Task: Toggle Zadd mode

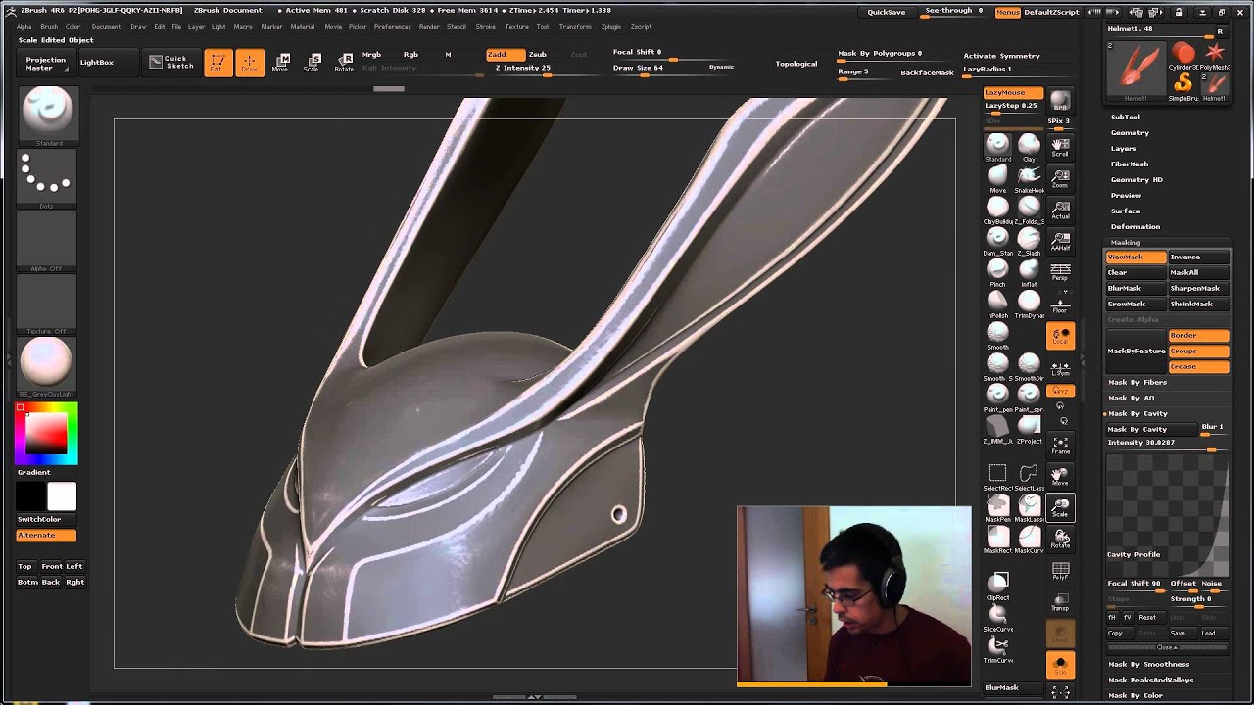Action: [505, 54]
